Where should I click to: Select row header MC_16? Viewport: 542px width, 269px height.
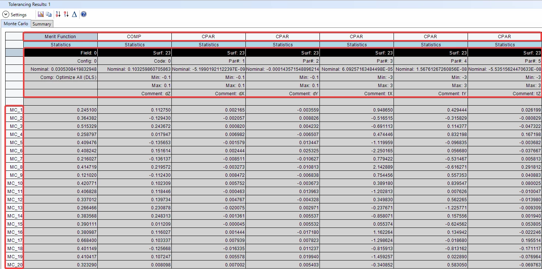pyautogui.click(x=14, y=232)
